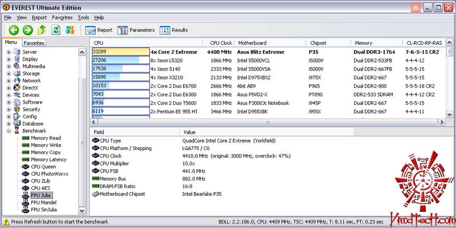Image resolution: width=456 pixels, height=228 pixels.
Task: Click the green Back arrow icon
Action: tap(13, 30)
